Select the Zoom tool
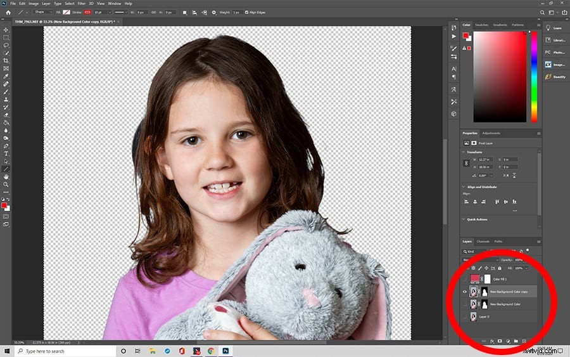570x357 pixels. point(6,185)
